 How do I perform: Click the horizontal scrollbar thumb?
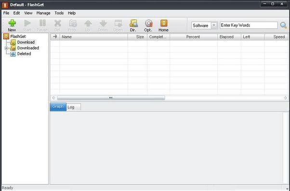click(111, 98)
